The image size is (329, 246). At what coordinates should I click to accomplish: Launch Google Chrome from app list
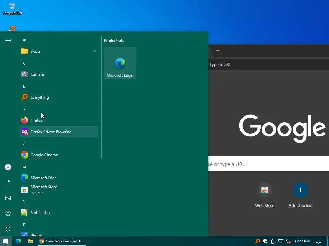pyautogui.click(x=59, y=155)
